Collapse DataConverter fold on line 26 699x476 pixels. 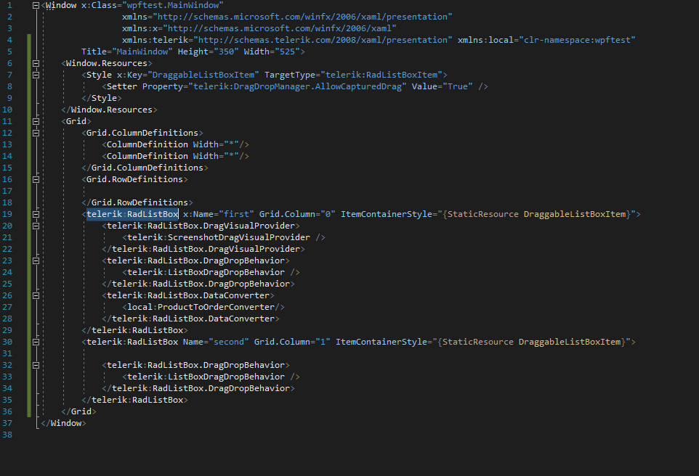(x=36, y=295)
